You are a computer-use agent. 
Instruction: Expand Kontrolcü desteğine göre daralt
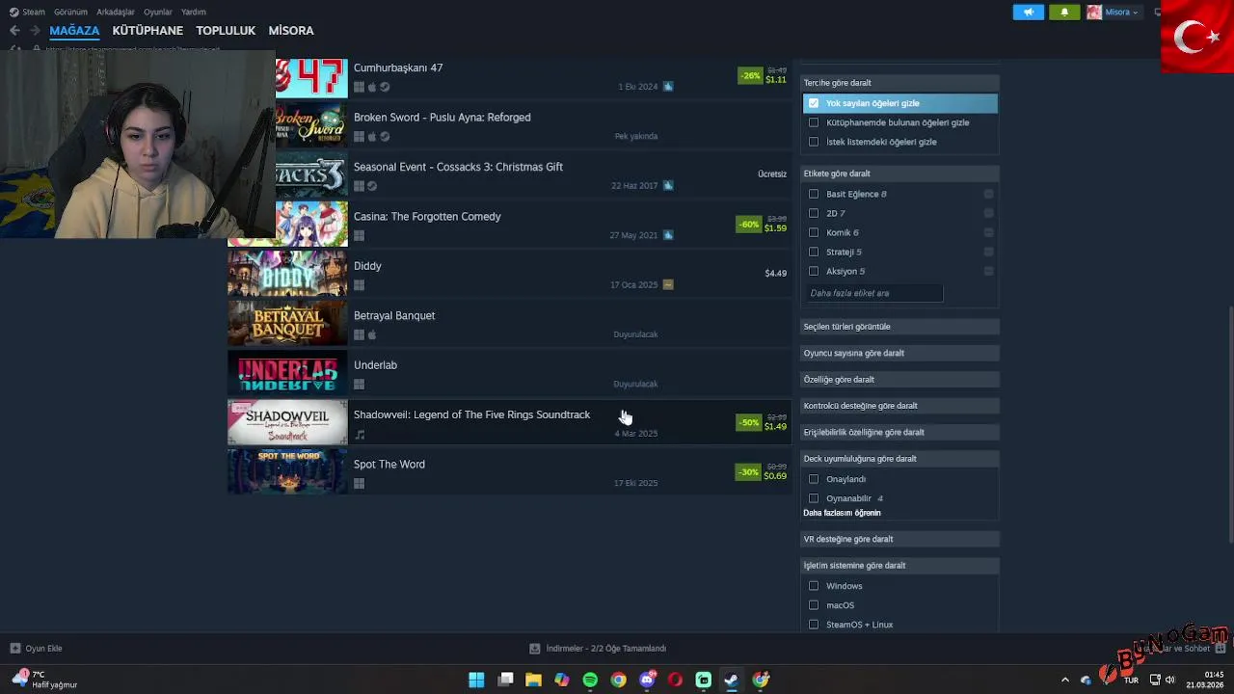pyautogui.click(x=899, y=406)
